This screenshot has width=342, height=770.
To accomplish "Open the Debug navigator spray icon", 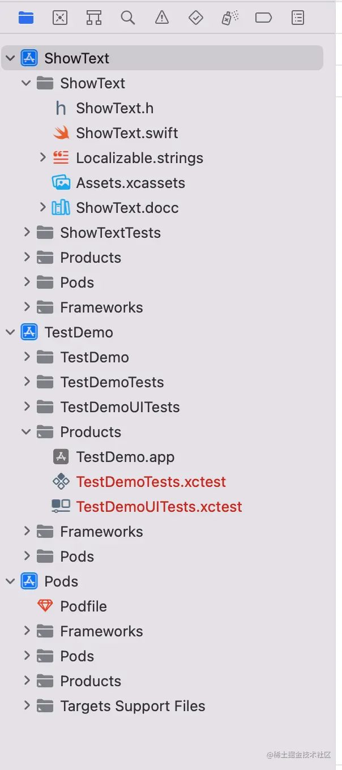I will [229, 18].
